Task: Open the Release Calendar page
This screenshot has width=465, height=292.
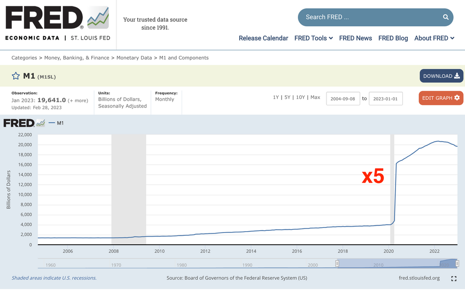Action: pyautogui.click(x=263, y=38)
